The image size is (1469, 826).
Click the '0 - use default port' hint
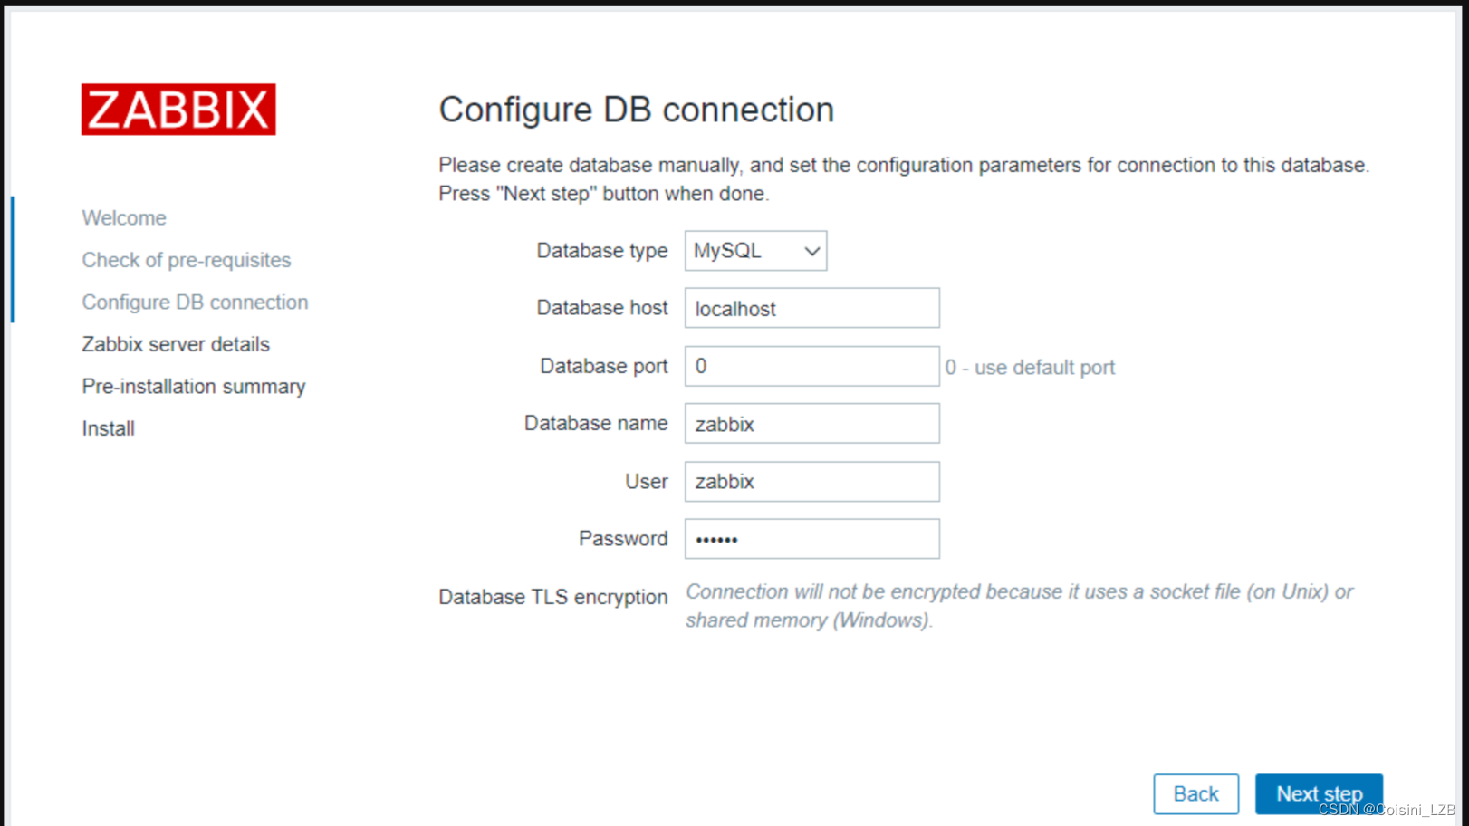coord(1030,368)
